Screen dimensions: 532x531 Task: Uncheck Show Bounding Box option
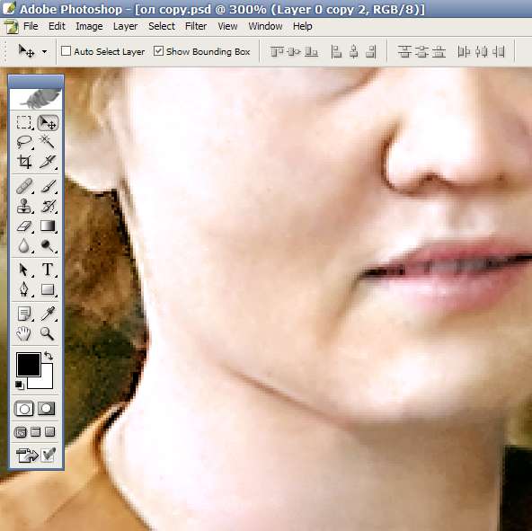click(158, 51)
